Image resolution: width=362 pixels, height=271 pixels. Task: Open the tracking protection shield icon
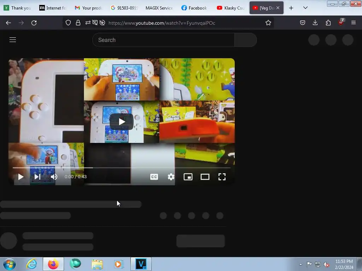point(68,23)
